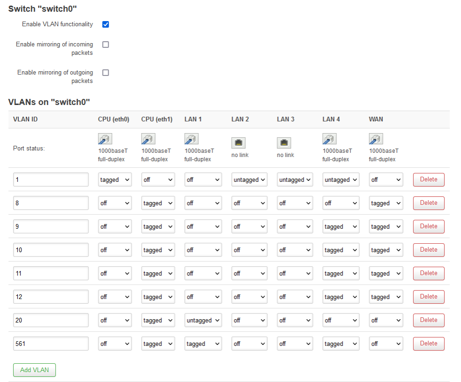The height and width of the screenshot is (382, 461).
Task: Enable mirroring of outgoing packets
Action: pyautogui.click(x=106, y=73)
